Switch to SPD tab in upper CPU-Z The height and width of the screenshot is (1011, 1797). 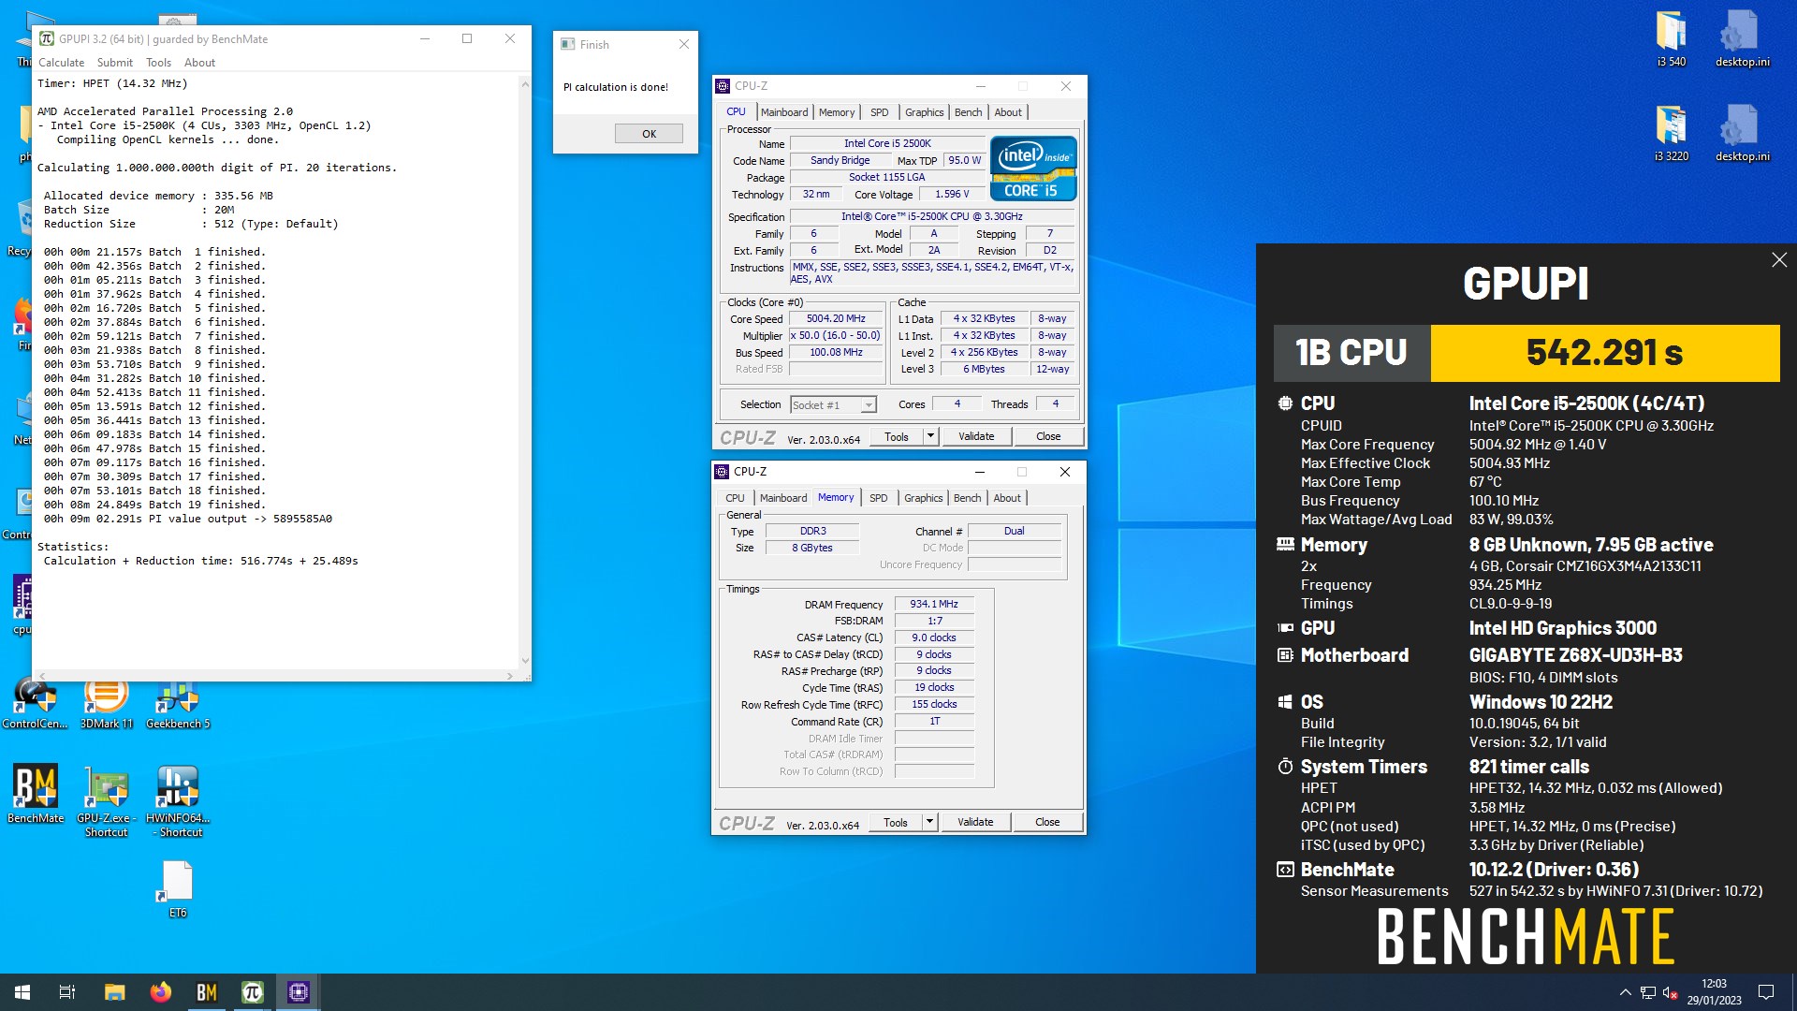880,112
